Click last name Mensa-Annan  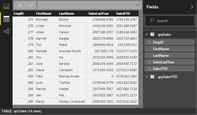coord(69,76)
